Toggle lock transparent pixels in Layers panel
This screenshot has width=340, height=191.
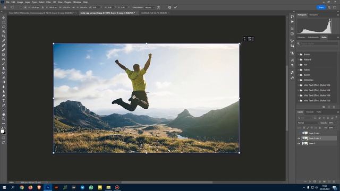(304, 128)
